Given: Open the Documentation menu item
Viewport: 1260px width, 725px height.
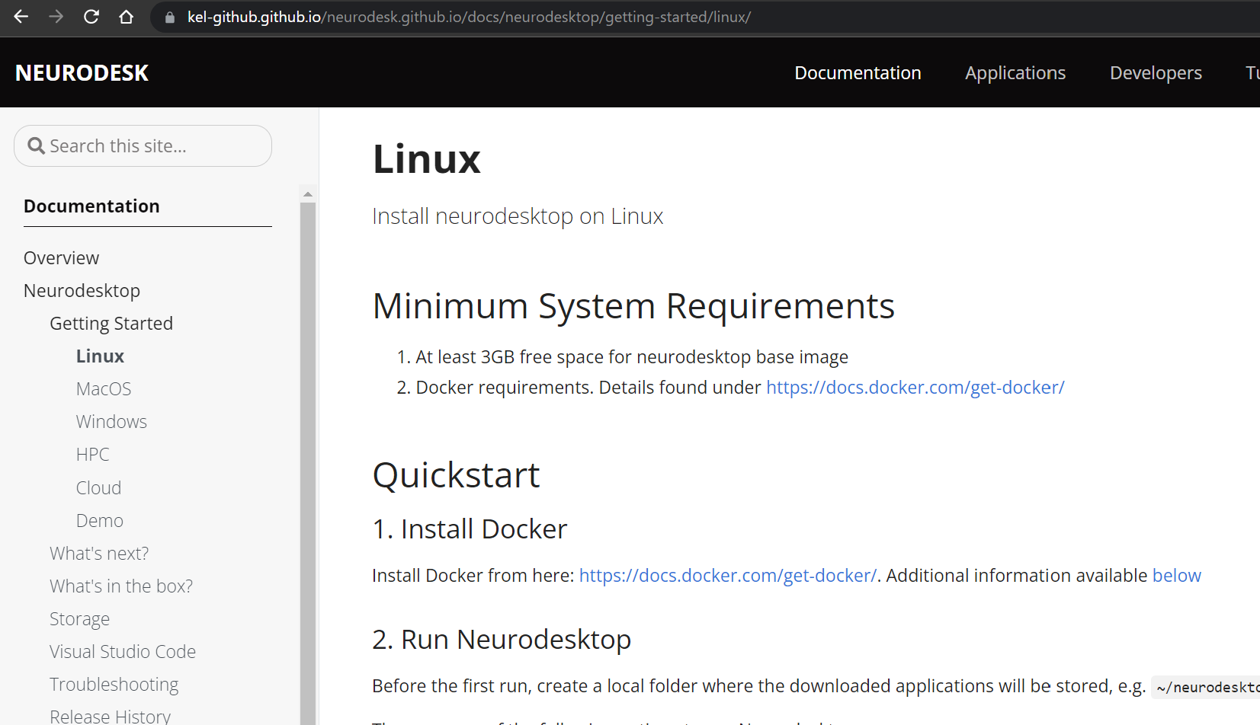Looking at the screenshot, I should (858, 72).
